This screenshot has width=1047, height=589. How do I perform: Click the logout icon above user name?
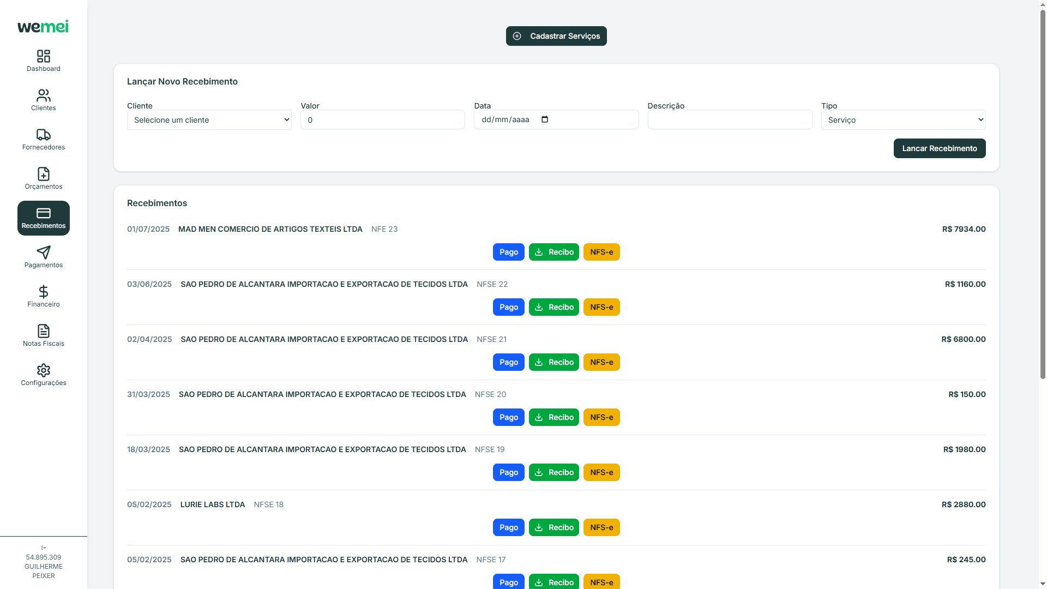tap(44, 548)
